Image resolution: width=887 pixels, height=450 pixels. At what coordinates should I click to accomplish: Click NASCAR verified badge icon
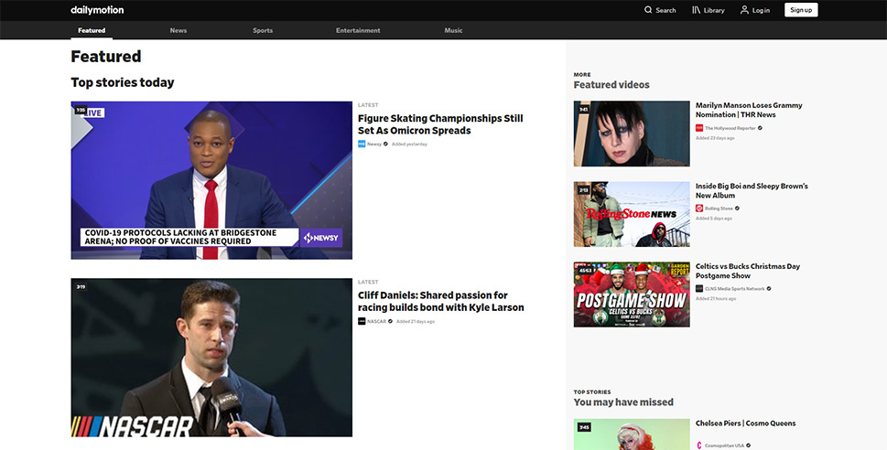[x=390, y=321]
